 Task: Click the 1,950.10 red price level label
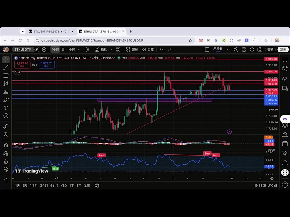click(x=271, y=71)
